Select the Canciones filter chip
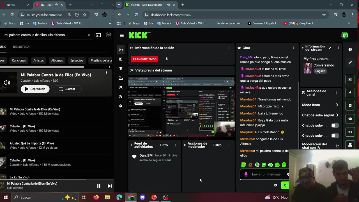This screenshot has height=202, width=359. [19, 60]
